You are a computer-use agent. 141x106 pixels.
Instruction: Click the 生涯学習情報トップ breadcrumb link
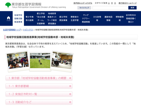[12, 30]
